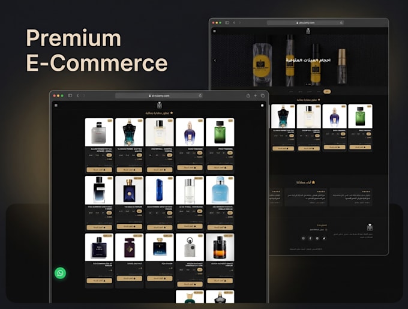Open hamburger menu in front browser window
Viewport: 408px width, 309px height.
click(56, 106)
